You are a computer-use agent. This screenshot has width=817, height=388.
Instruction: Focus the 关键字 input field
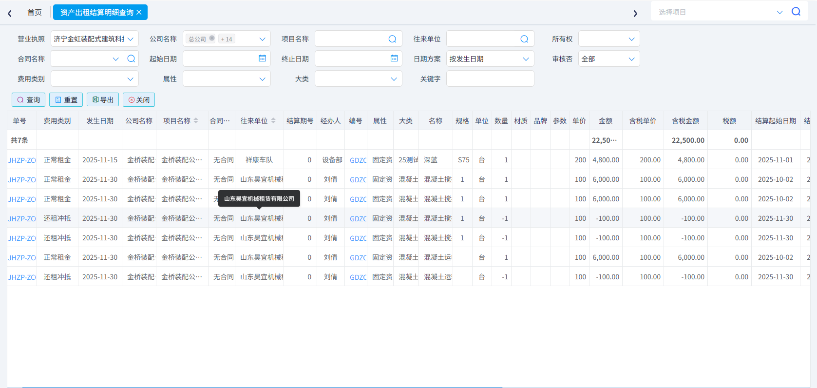point(490,79)
